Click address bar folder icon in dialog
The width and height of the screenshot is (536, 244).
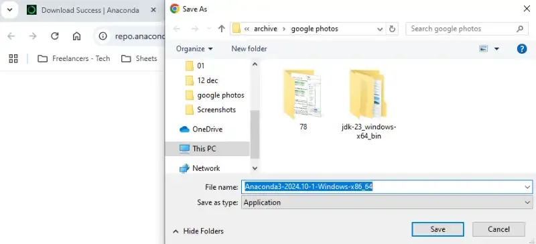pos(237,29)
